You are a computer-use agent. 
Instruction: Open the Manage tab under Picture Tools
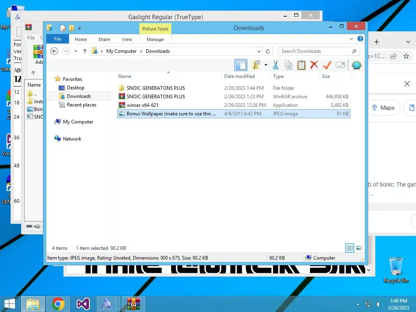(155, 39)
